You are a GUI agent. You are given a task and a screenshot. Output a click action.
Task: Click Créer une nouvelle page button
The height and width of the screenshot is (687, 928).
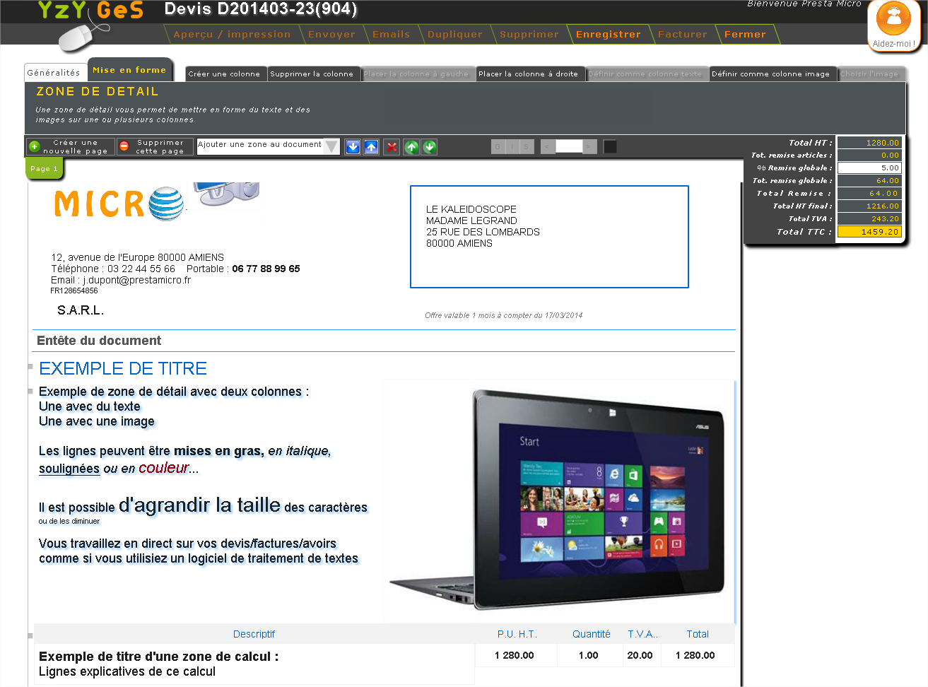point(70,146)
